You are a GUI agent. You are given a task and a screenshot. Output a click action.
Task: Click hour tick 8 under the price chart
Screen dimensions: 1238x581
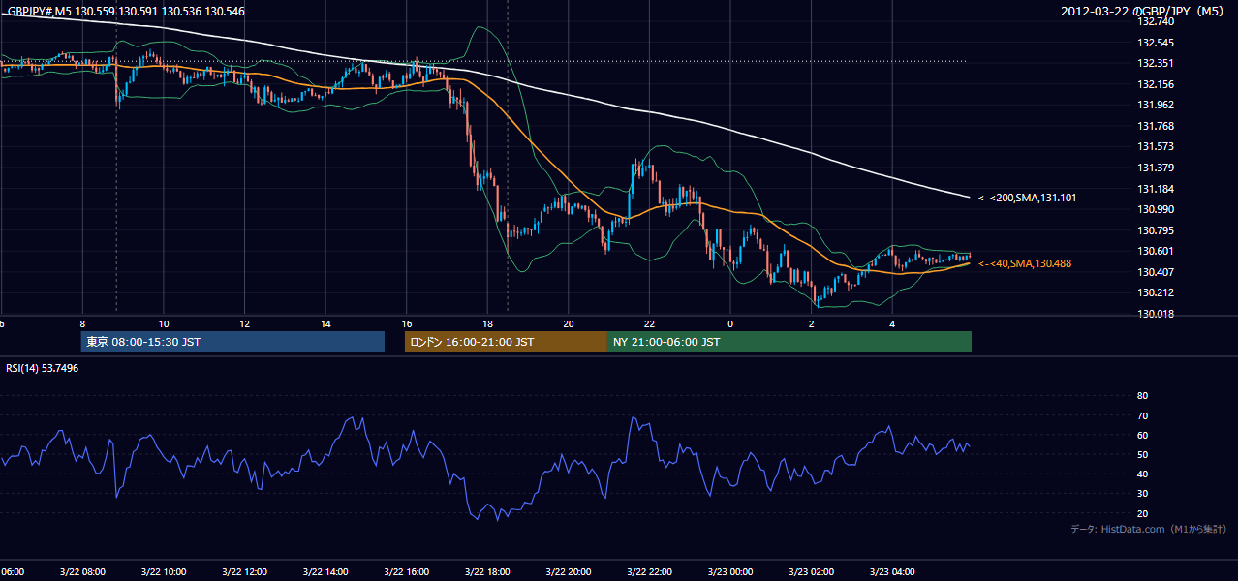82,323
